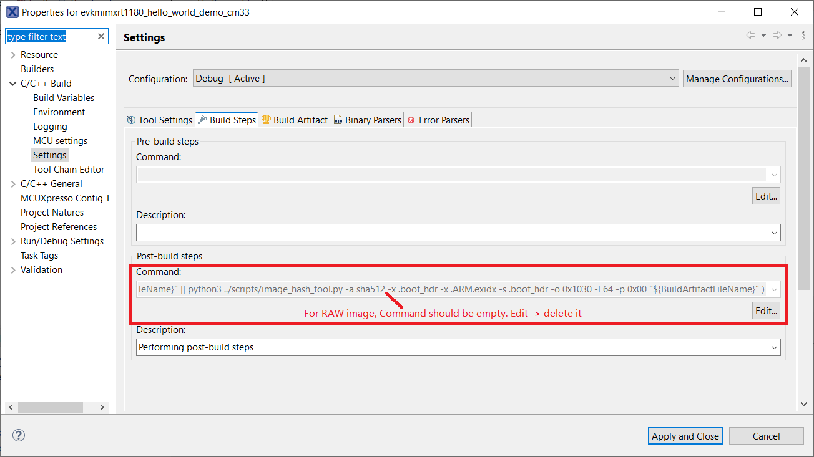Viewport: 814px width, 457px height.
Task: Clear the filter text with X icon
Action: click(x=101, y=37)
